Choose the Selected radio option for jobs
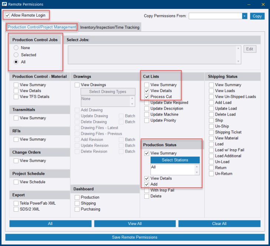Viewport: 270px width, 246px height. pos(16,55)
